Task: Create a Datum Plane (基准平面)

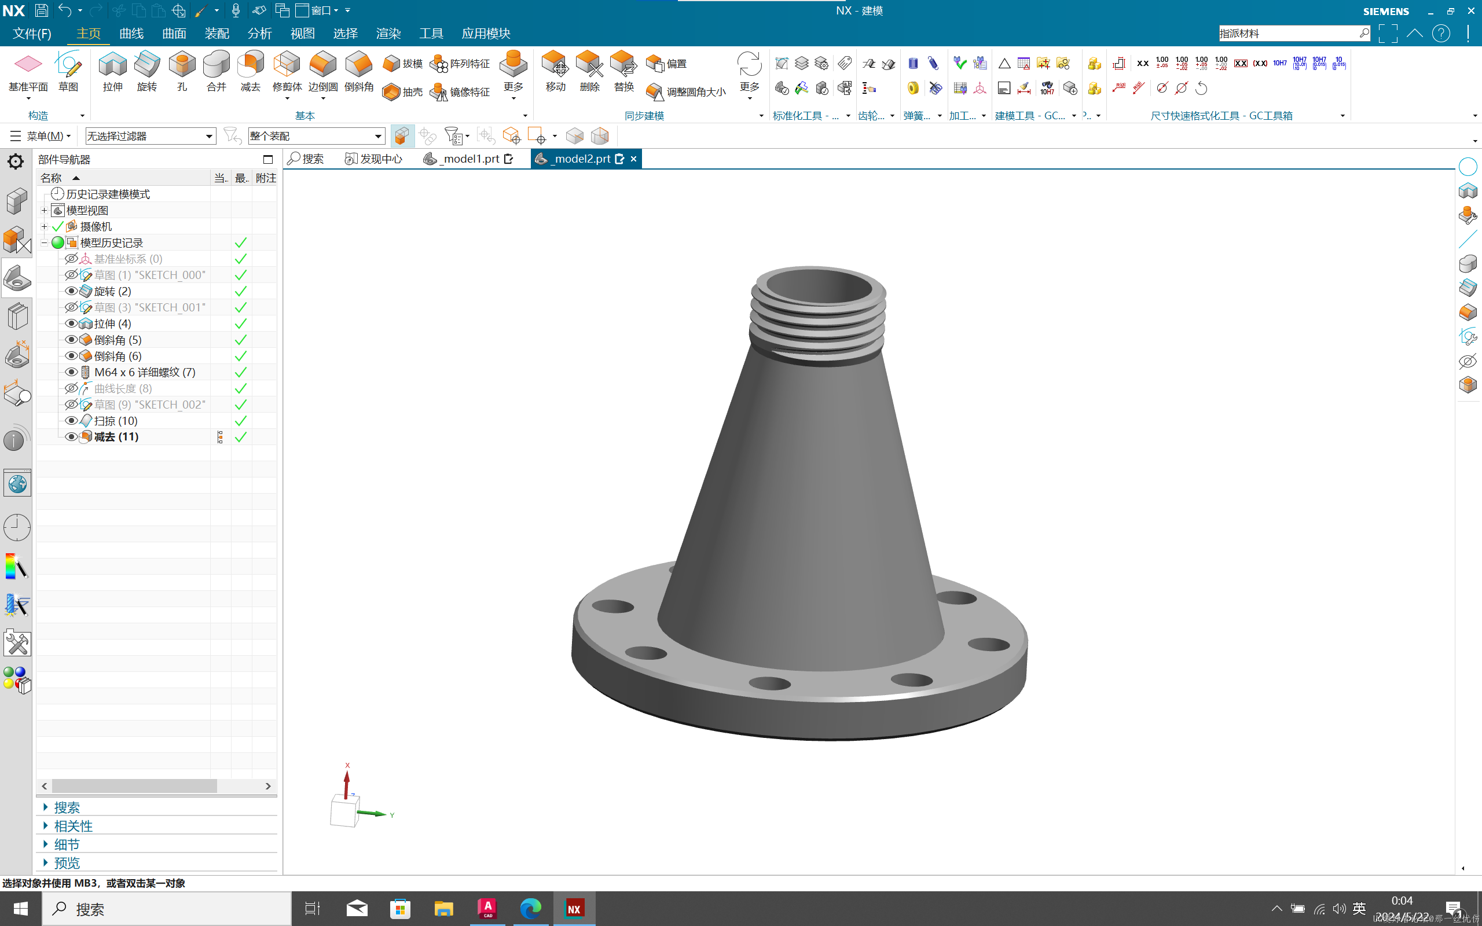Action: tap(28, 72)
